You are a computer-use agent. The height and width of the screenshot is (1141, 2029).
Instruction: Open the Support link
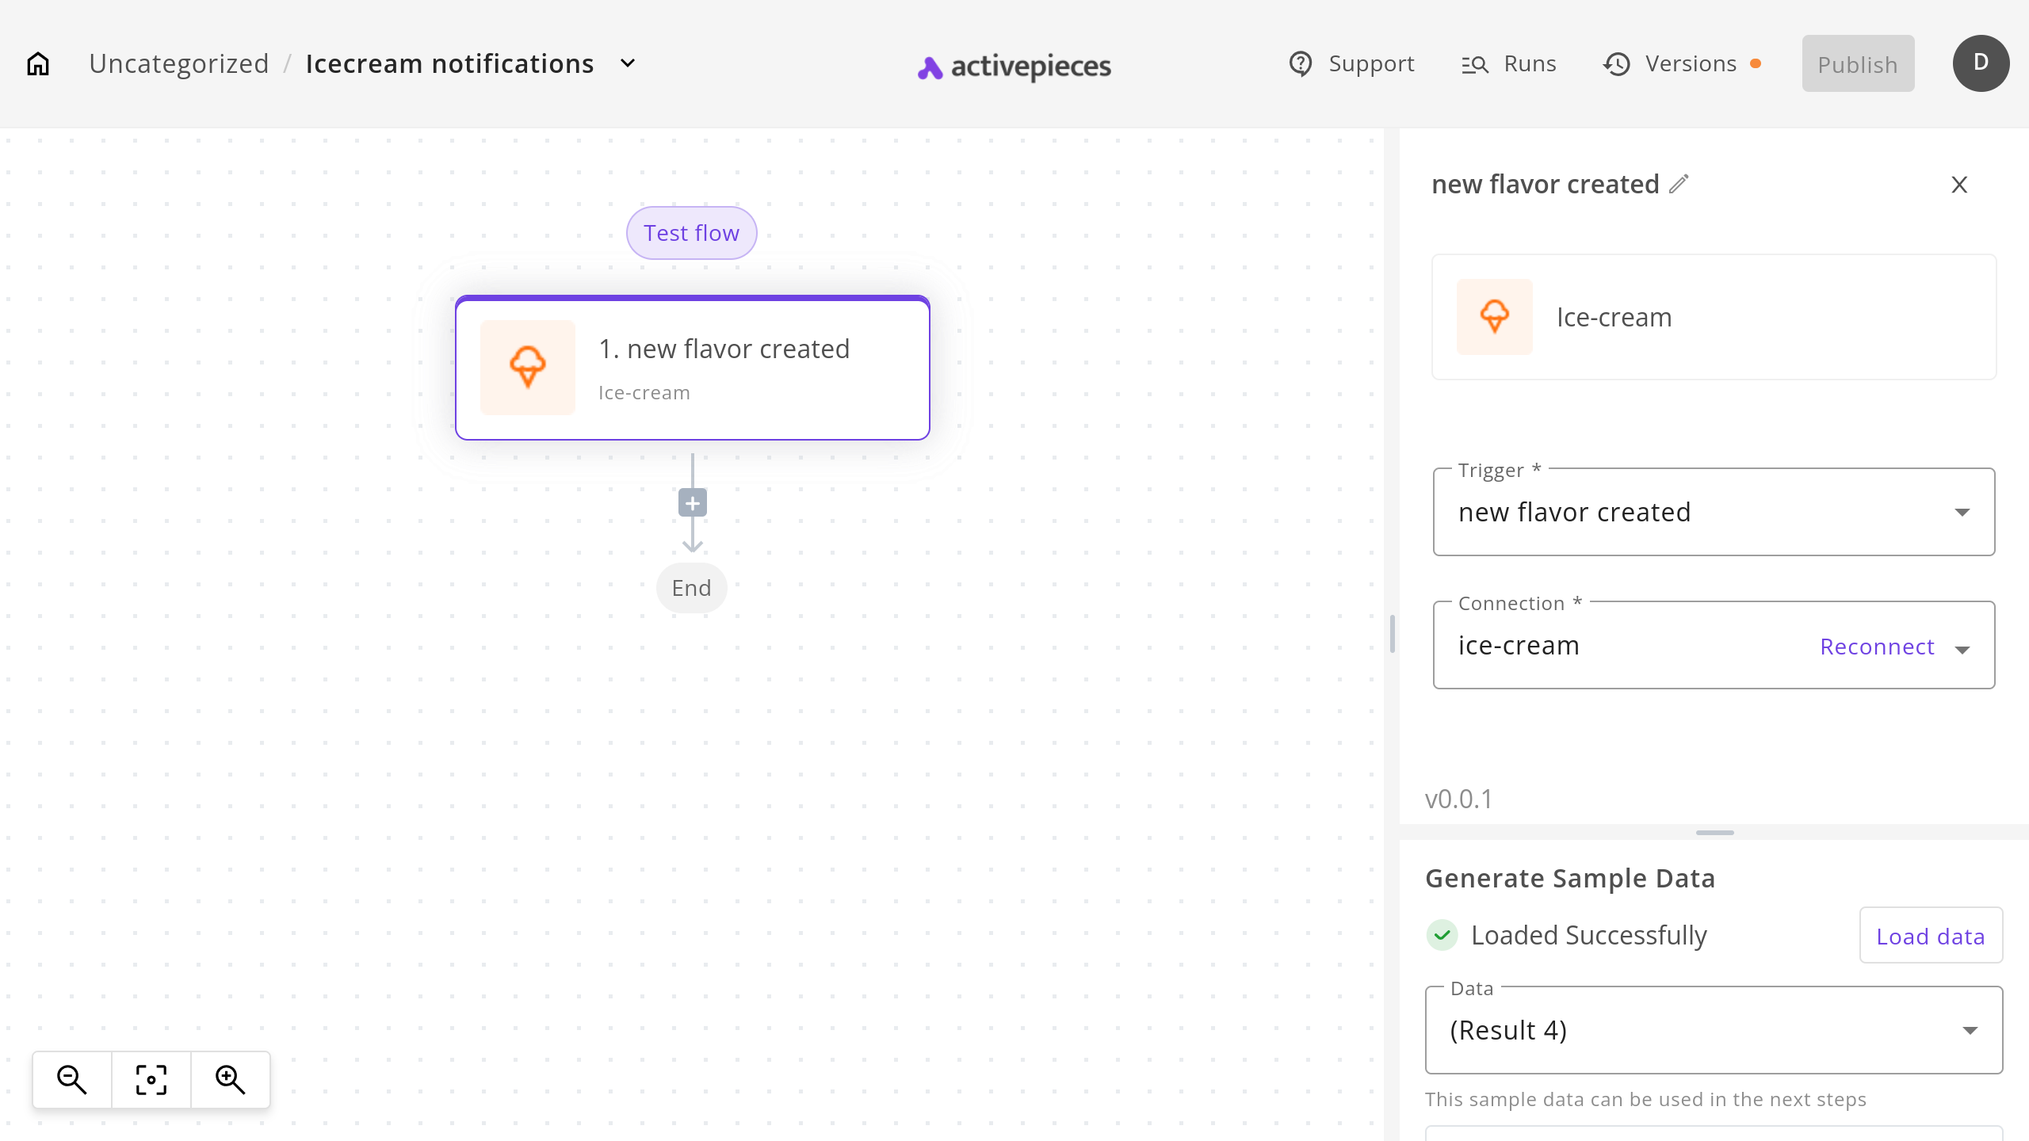tap(1351, 63)
